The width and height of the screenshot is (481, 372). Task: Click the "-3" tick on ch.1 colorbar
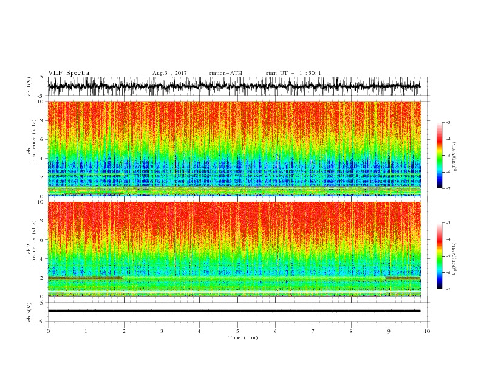click(x=448, y=122)
